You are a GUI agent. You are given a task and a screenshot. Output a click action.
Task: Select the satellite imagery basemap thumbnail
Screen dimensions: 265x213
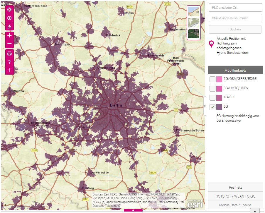194,33
